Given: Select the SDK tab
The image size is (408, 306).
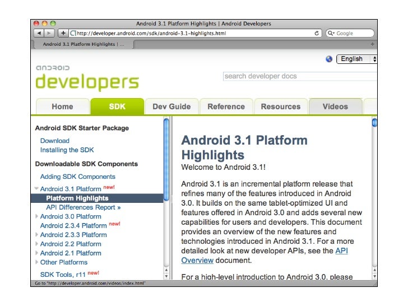Looking at the screenshot, I should point(117,106).
